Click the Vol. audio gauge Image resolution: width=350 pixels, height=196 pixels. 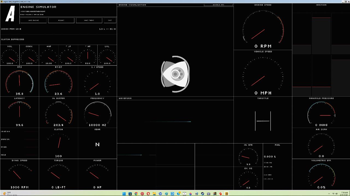pyautogui.click(x=10, y=56)
